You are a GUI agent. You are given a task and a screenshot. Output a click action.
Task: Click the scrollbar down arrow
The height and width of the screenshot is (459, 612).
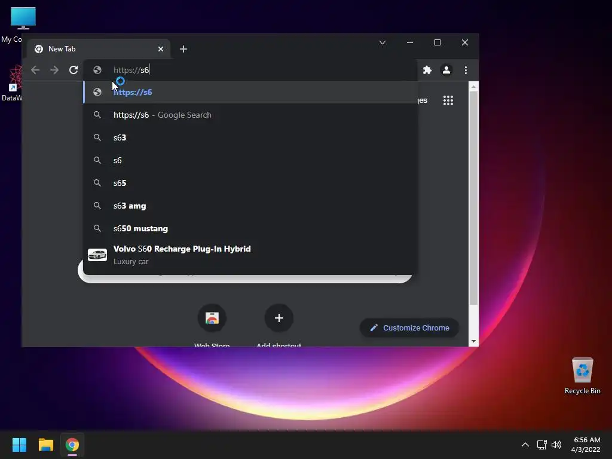(473, 341)
